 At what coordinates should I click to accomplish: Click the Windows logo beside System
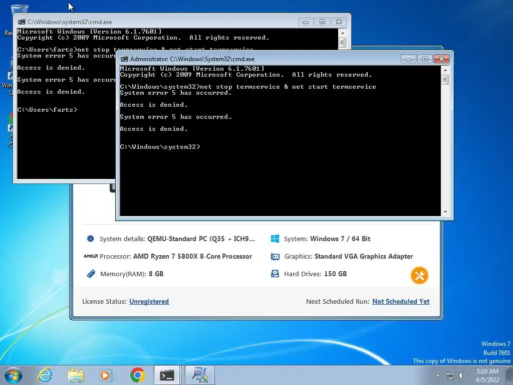point(275,239)
